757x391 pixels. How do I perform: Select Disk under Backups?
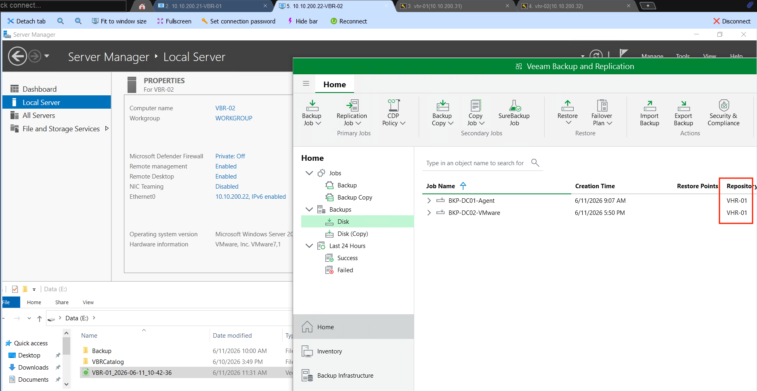(357, 221)
